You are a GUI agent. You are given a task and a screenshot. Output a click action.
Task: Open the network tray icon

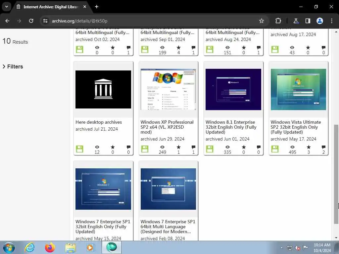pos(289,248)
